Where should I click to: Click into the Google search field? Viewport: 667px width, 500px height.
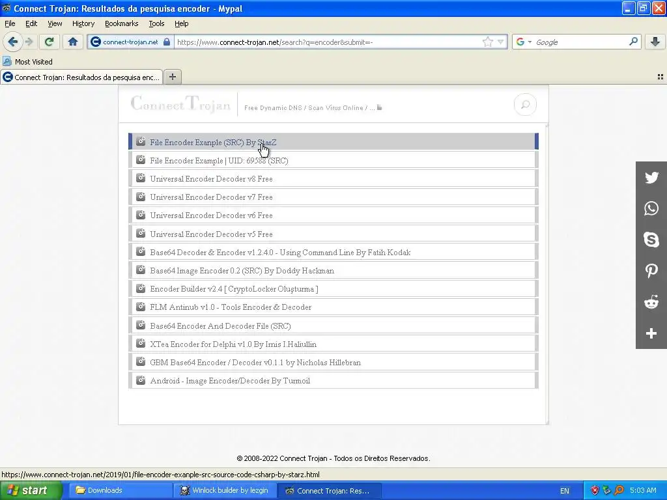click(580, 42)
